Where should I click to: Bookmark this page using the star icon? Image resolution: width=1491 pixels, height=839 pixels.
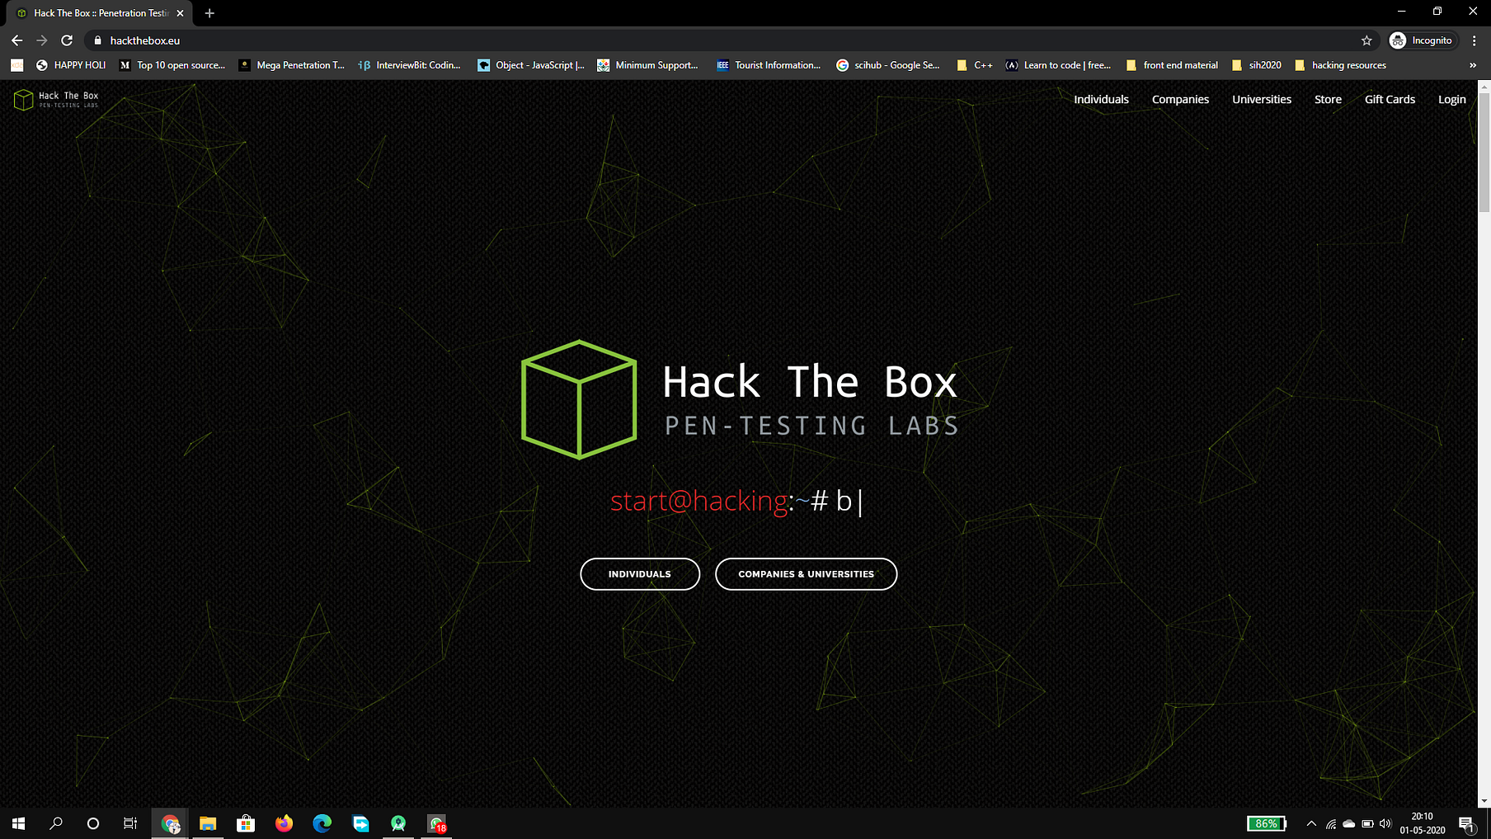tap(1366, 40)
